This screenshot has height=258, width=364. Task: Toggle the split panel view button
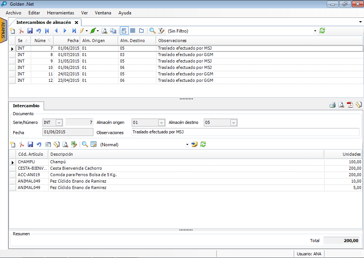[124, 31]
